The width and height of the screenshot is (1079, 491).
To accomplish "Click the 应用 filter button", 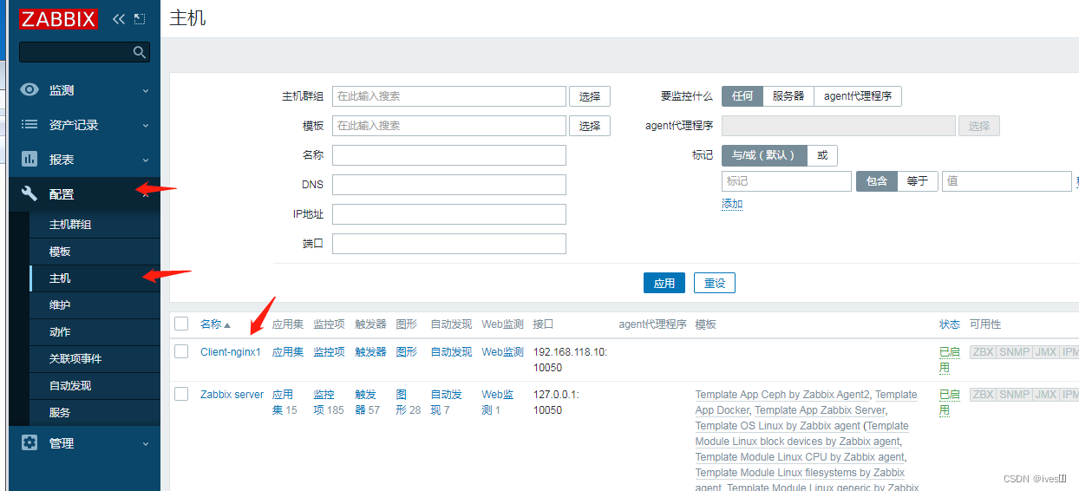I will (664, 283).
